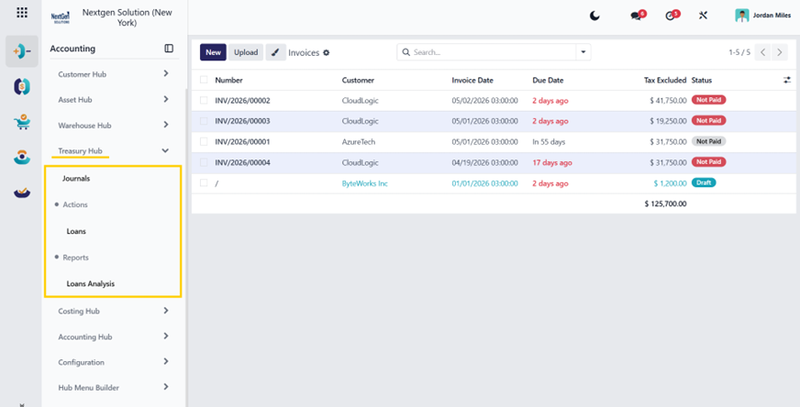
Task: Create a New invoice
Action: tap(213, 52)
